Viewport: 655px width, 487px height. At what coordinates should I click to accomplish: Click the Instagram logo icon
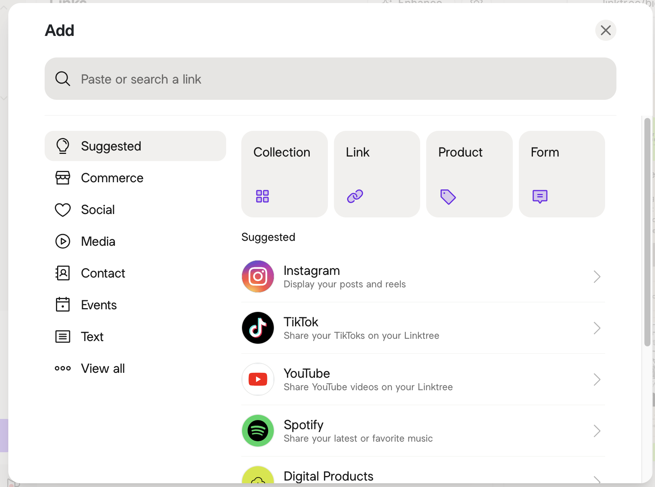pyautogui.click(x=258, y=276)
